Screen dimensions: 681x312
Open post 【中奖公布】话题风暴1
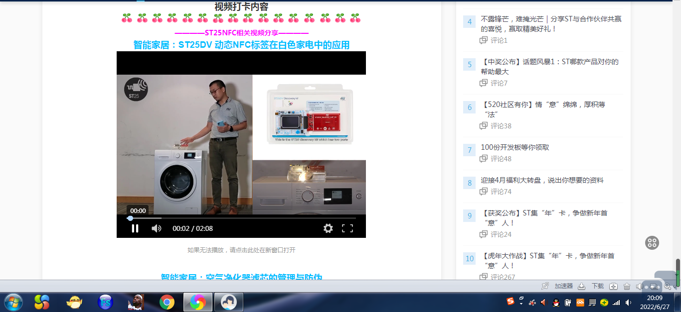[x=549, y=67]
